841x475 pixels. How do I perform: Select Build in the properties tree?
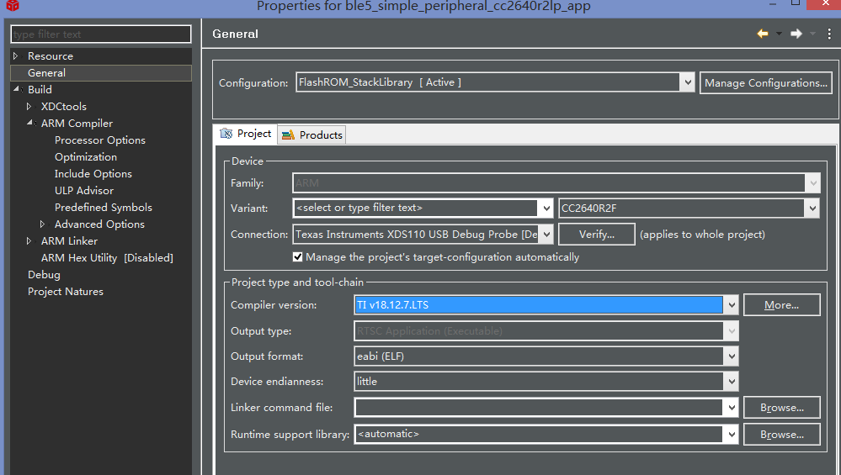click(40, 89)
